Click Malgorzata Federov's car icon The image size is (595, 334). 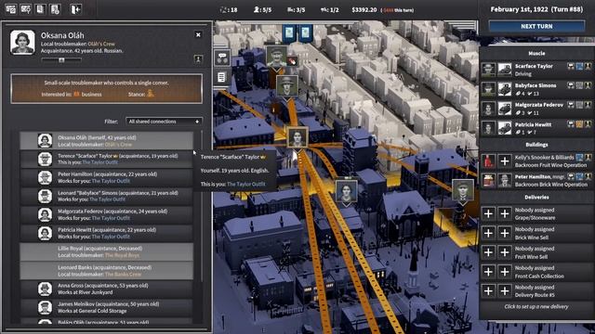click(x=505, y=109)
